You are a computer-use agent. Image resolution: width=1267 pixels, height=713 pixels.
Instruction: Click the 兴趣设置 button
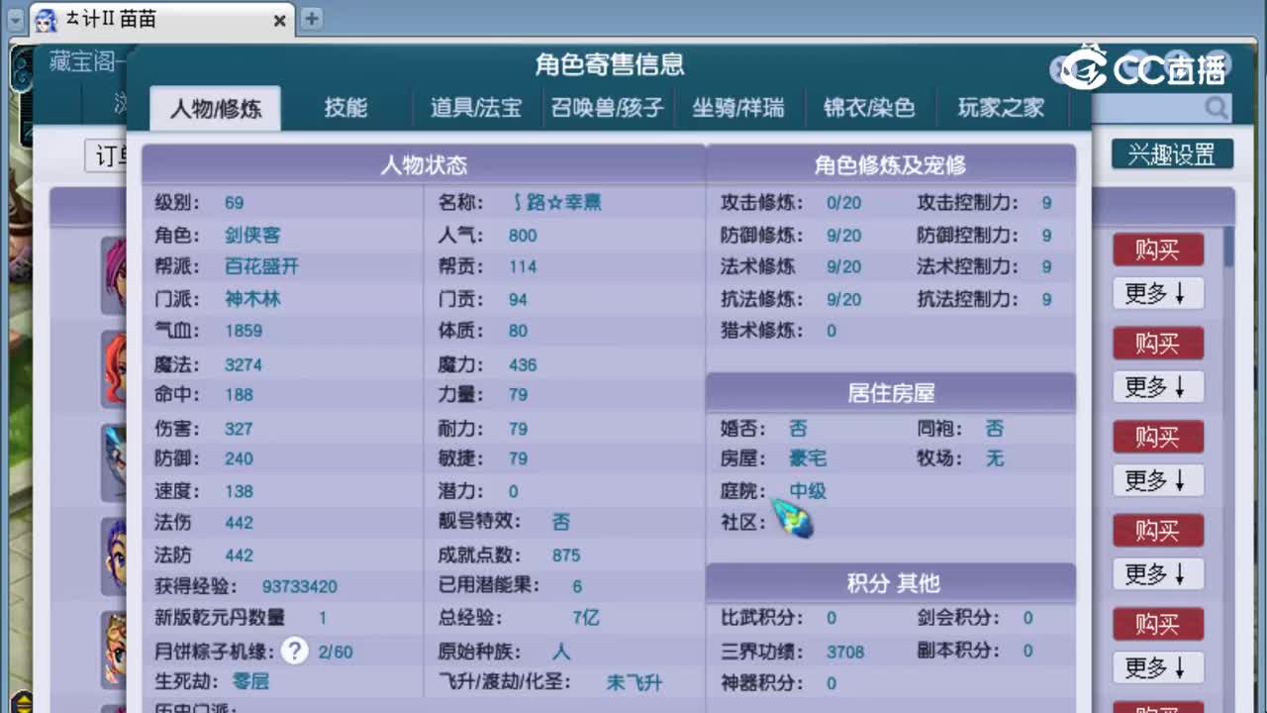(1172, 154)
